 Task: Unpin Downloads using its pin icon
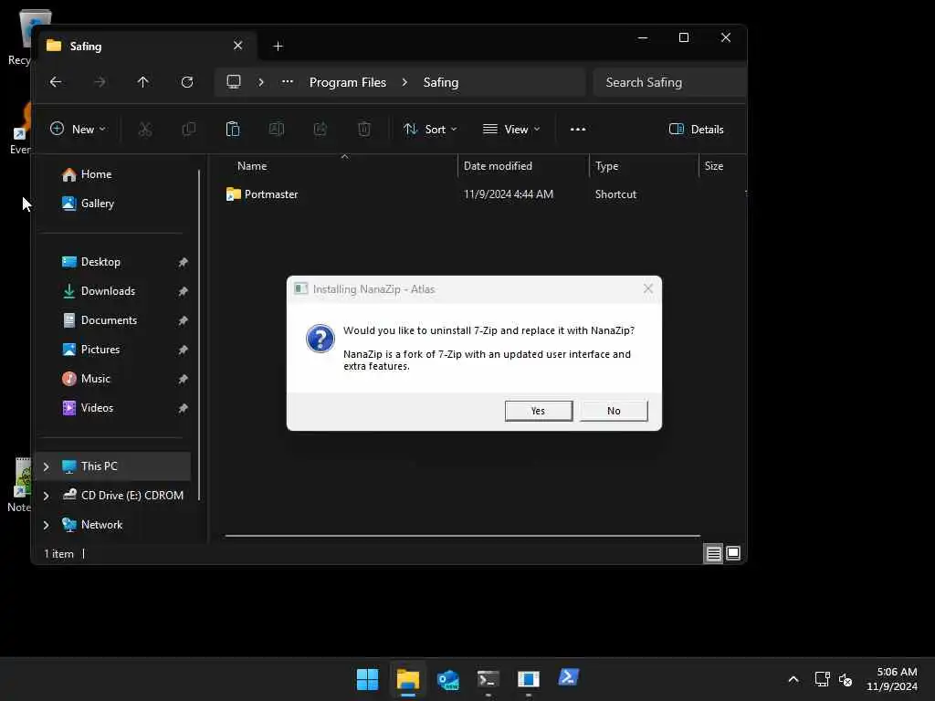pyautogui.click(x=183, y=291)
